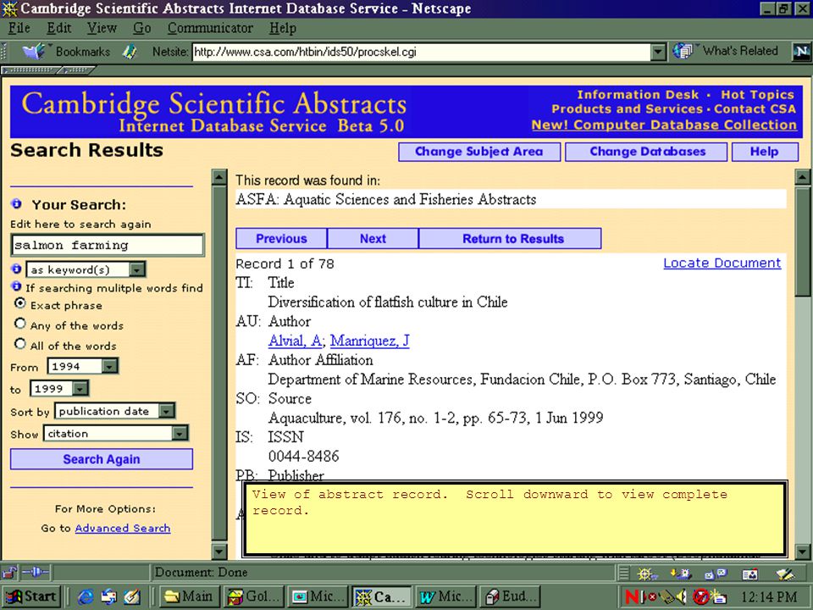The width and height of the screenshot is (813, 610).
Task: Click the record frame scrollbar down arrow
Action: click(803, 552)
